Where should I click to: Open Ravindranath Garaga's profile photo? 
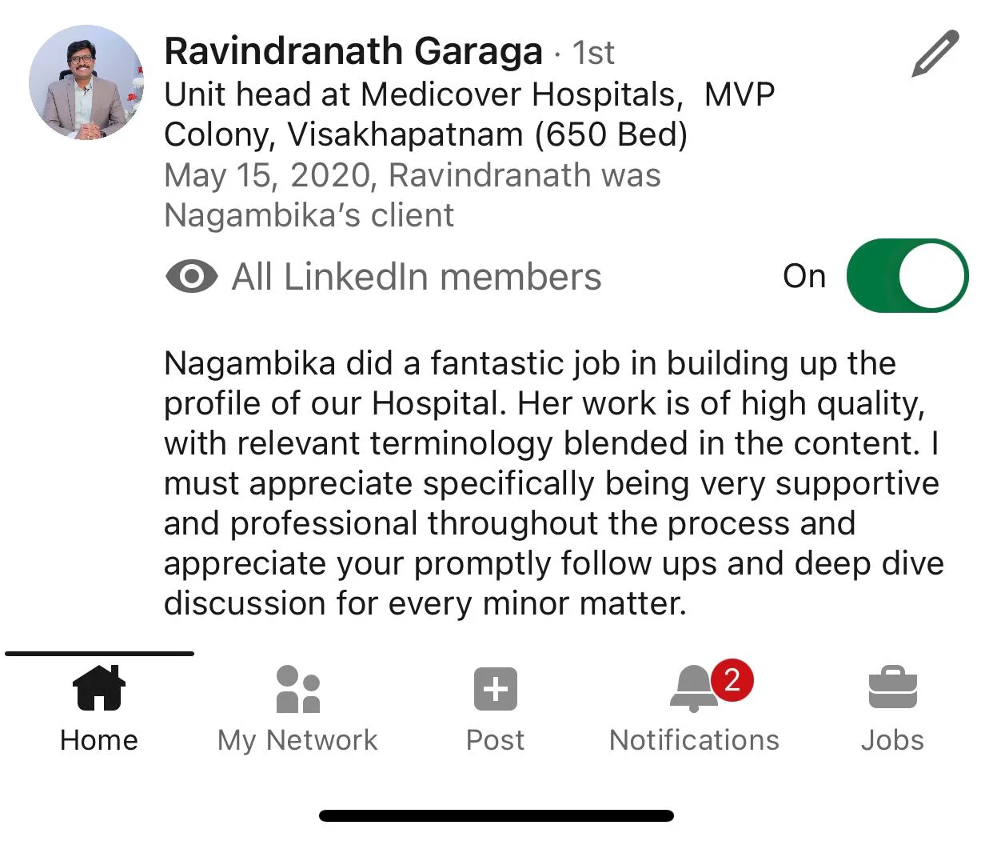(x=86, y=82)
